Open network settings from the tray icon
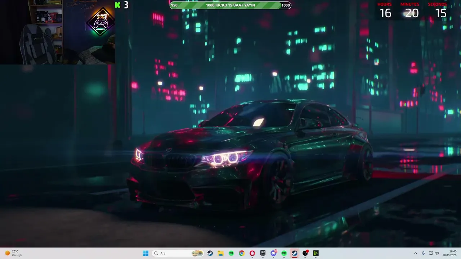Viewport: 461px width, 259px height. point(431,253)
